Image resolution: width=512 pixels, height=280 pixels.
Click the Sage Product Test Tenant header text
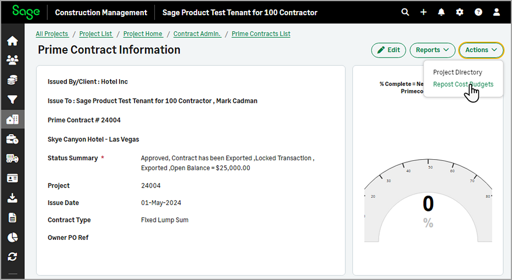click(239, 12)
